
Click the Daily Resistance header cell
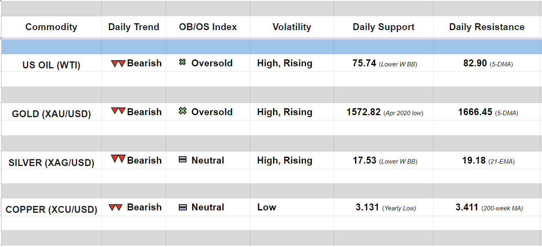(x=486, y=27)
